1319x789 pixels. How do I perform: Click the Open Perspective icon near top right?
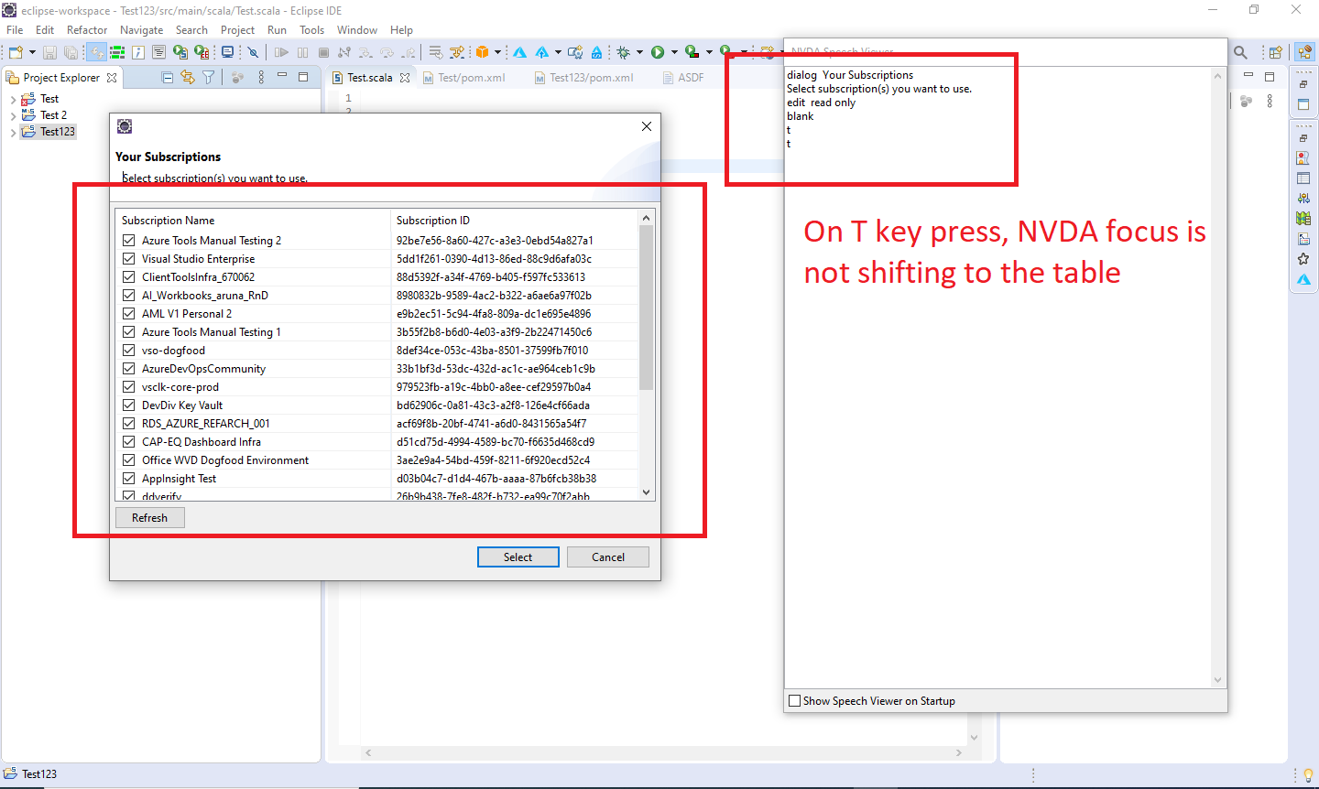1275,52
